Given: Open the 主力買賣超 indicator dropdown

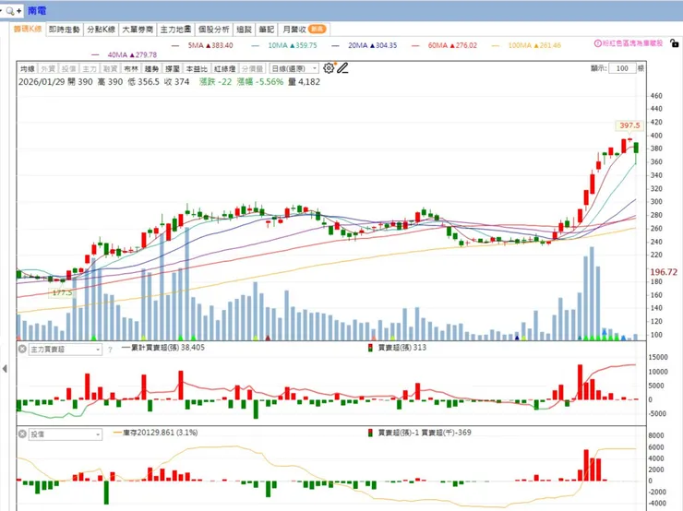Looking at the screenshot, I should (x=66, y=350).
